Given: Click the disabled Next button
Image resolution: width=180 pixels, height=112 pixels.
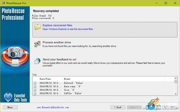Looking at the screenshot, I should pos(134,108).
